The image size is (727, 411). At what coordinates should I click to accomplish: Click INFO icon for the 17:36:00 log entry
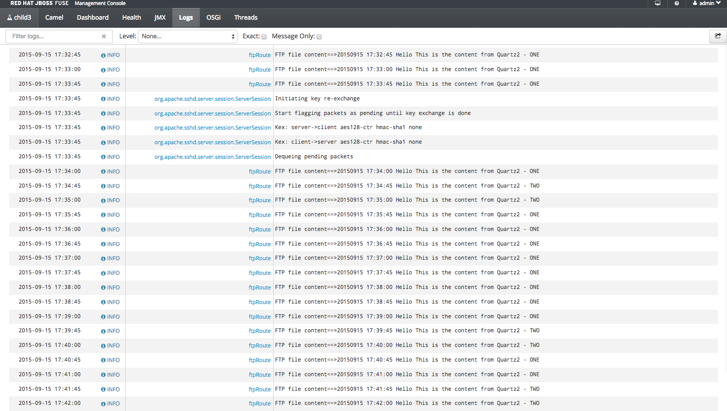pyautogui.click(x=103, y=230)
